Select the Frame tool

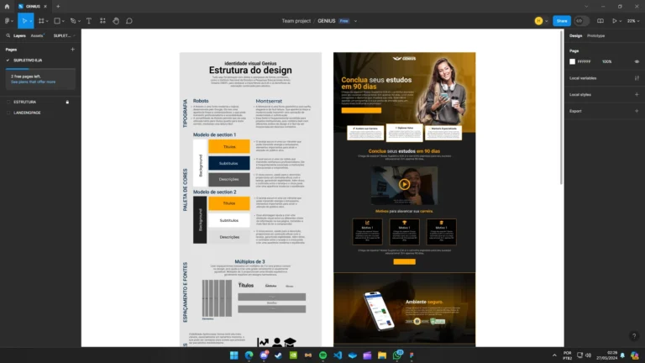pyautogui.click(x=41, y=20)
